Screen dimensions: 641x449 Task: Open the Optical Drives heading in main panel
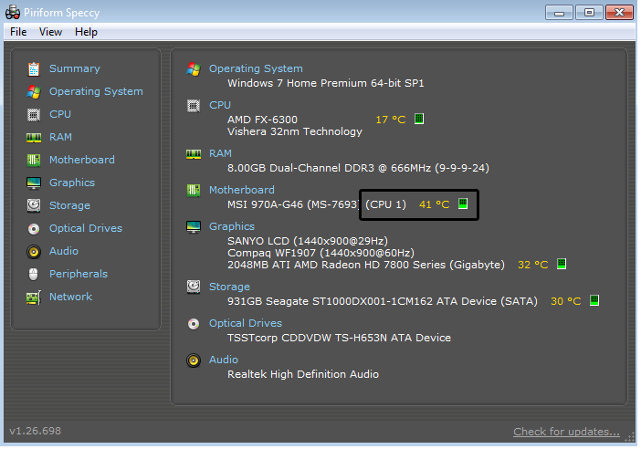click(246, 324)
